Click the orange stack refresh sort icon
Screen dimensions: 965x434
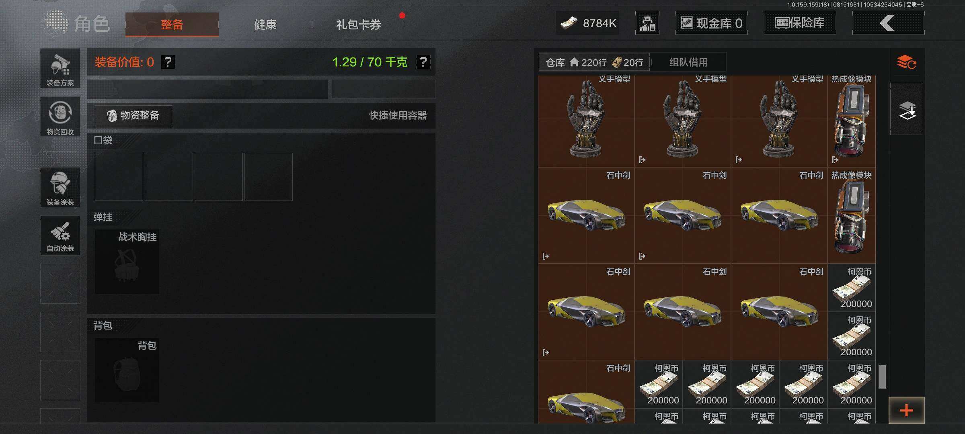coord(906,62)
